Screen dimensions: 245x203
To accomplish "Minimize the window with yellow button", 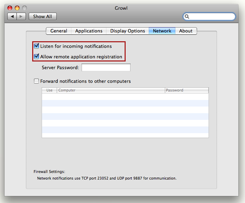I will [17, 8].
